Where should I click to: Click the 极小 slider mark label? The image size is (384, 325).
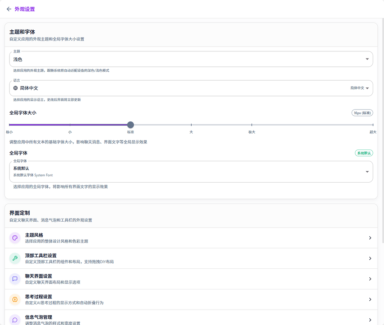coord(9,132)
